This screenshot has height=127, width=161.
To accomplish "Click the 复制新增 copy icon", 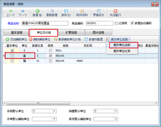I will click(x=52, y=11).
